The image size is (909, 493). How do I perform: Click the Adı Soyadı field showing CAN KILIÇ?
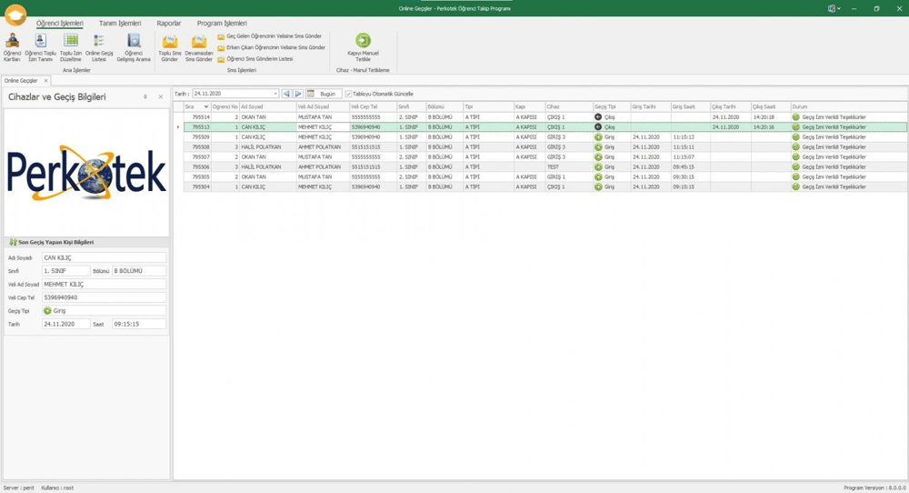104,257
